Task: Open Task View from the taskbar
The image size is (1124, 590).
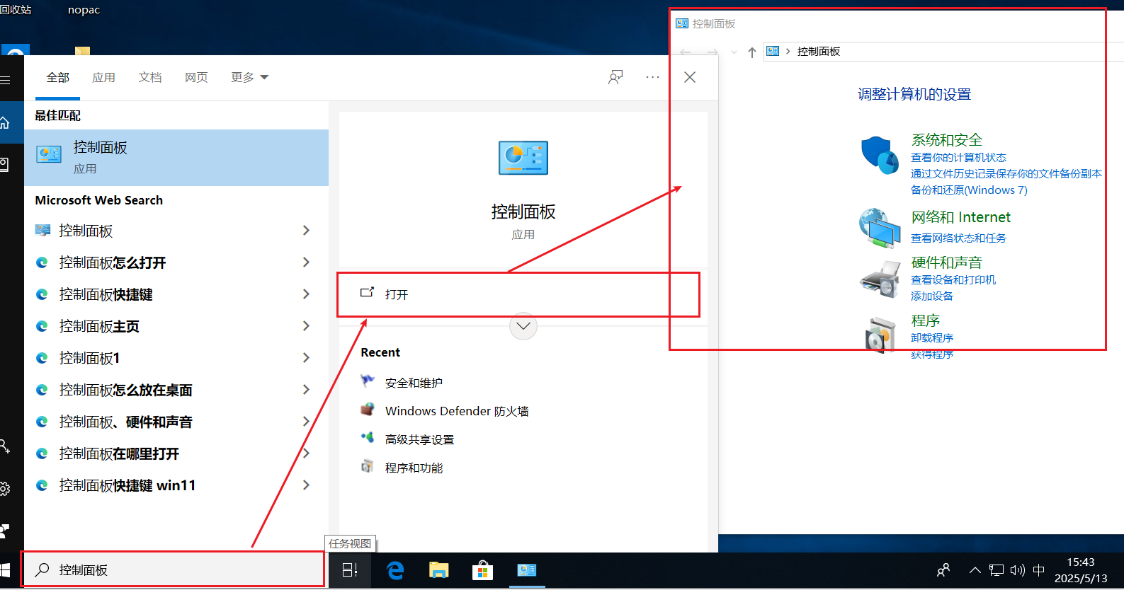Action: coord(350,570)
